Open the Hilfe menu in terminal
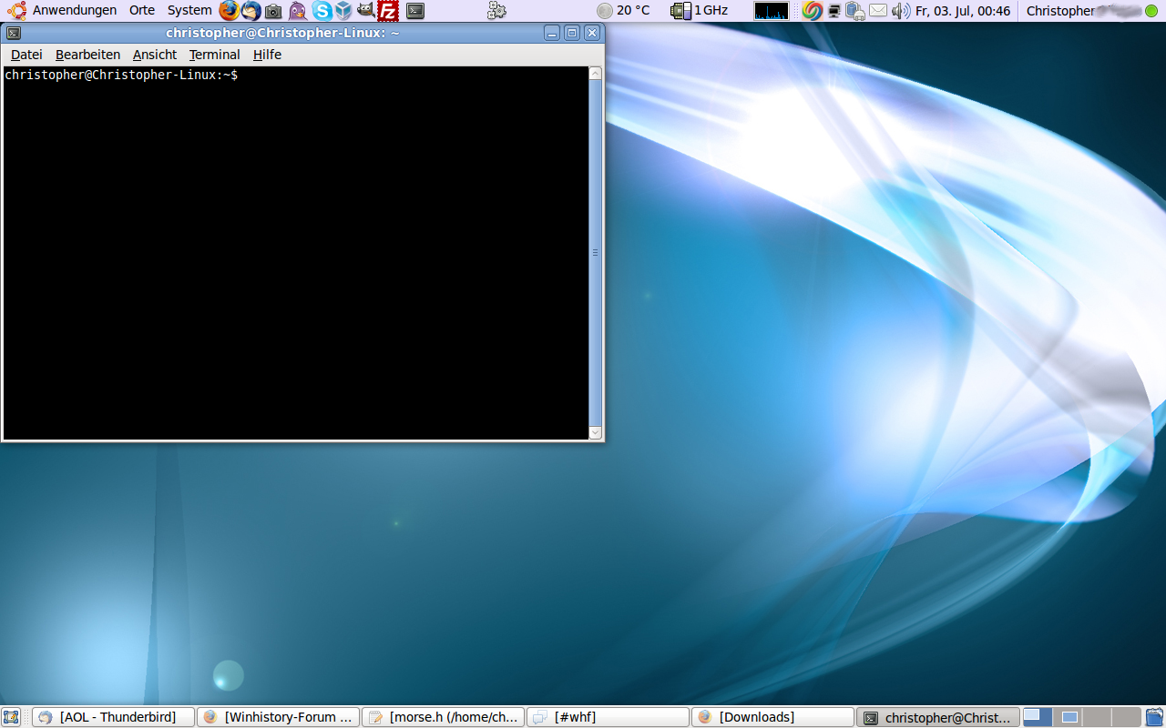This screenshot has height=728, width=1166. (x=267, y=55)
